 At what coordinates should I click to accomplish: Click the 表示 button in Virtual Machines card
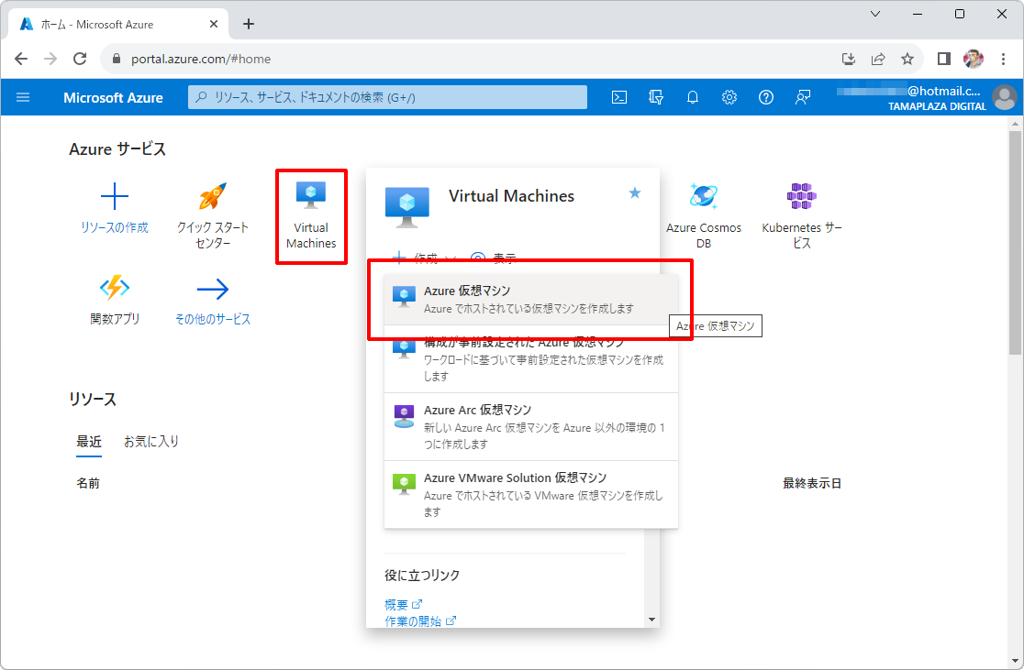pos(494,259)
